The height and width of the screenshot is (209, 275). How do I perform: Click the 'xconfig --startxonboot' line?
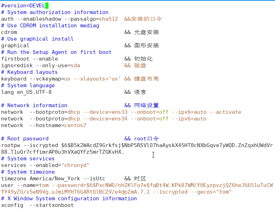[x=37, y=205]
